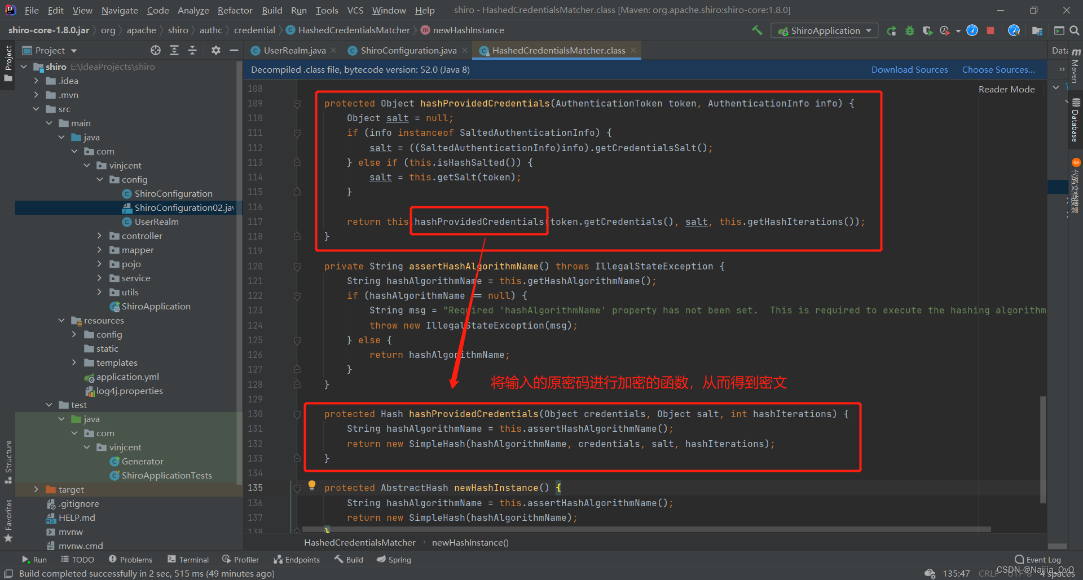The height and width of the screenshot is (580, 1083).
Task: Toggle fold marker on line 120
Action: 297,267
